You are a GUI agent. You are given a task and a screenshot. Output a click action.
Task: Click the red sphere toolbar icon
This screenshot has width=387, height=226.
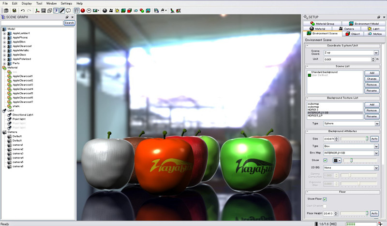83,10
